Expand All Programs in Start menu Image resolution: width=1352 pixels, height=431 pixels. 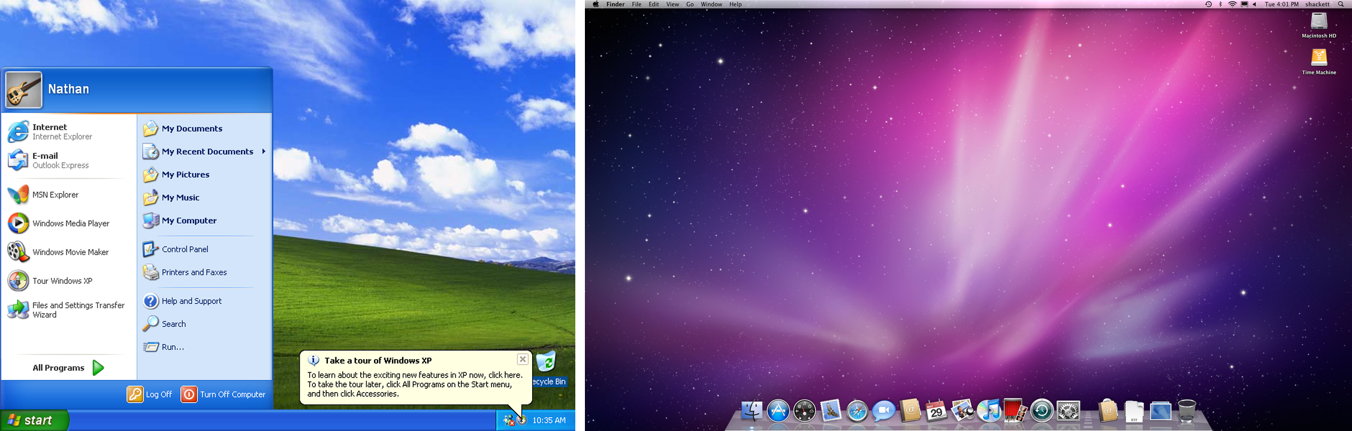point(68,368)
